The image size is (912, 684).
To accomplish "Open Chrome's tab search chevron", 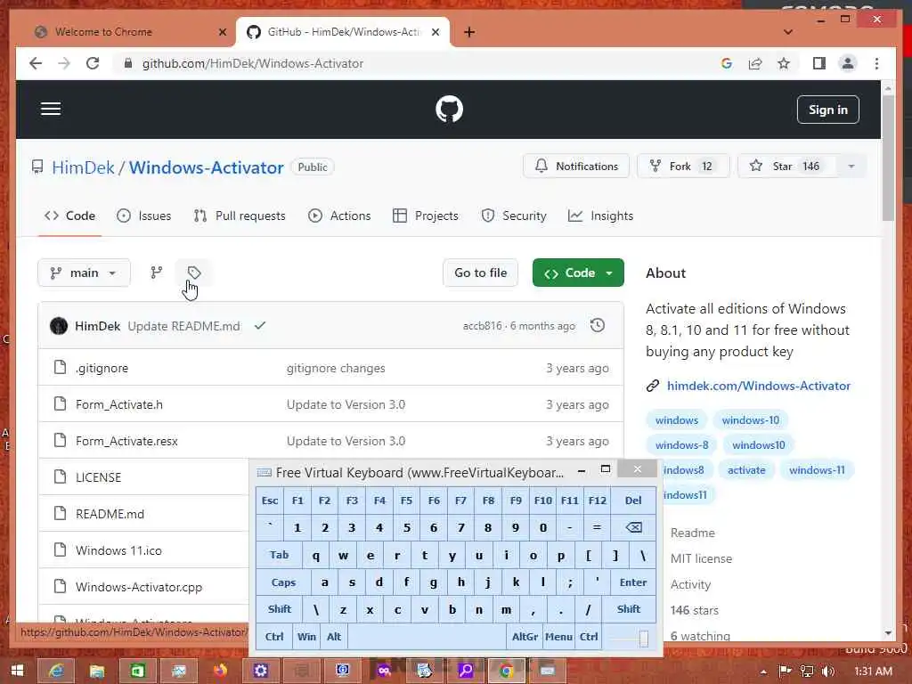I will pos(788,32).
